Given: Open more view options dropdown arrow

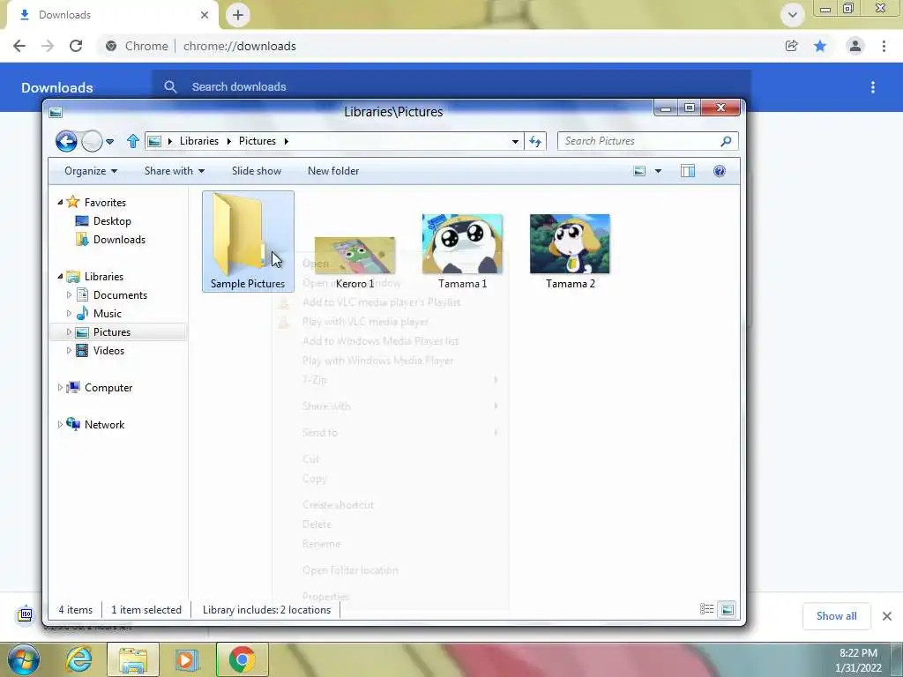Looking at the screenshot, I should coord(658,171).
